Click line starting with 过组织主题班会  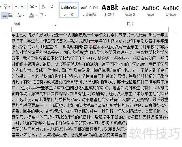point(90,64)
